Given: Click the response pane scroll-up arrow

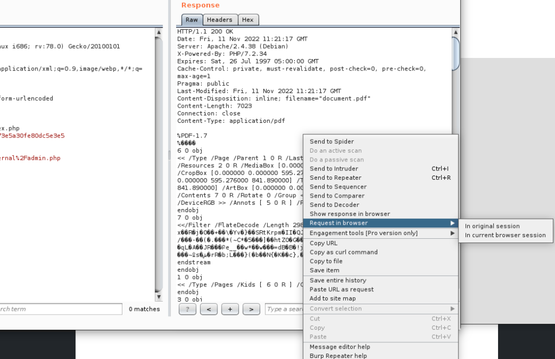Looking at the screenshot, I should [456, 32].
